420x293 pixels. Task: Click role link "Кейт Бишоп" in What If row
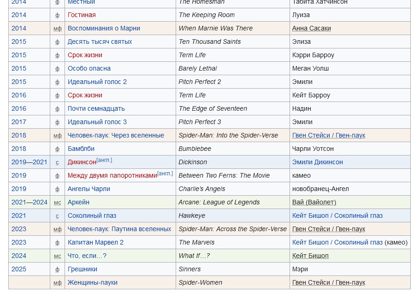[x=310, y=256]
